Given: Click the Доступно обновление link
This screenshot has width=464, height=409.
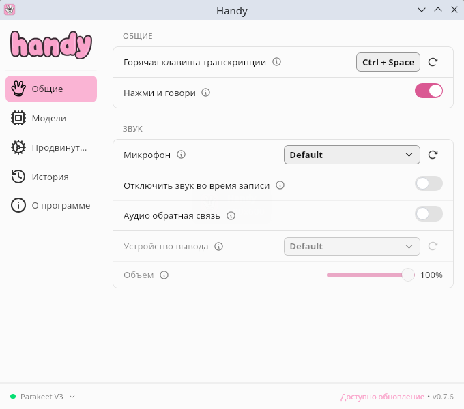Looking at the screenshot, I should tap(382, 397).
